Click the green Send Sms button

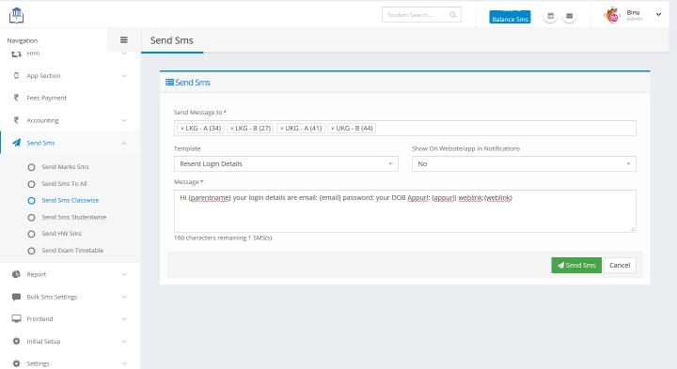point(576,265)
